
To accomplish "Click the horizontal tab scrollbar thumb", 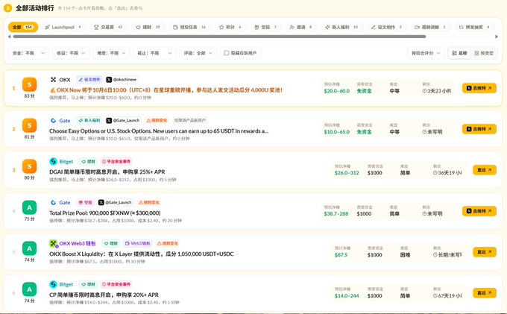I will point(219,37).
